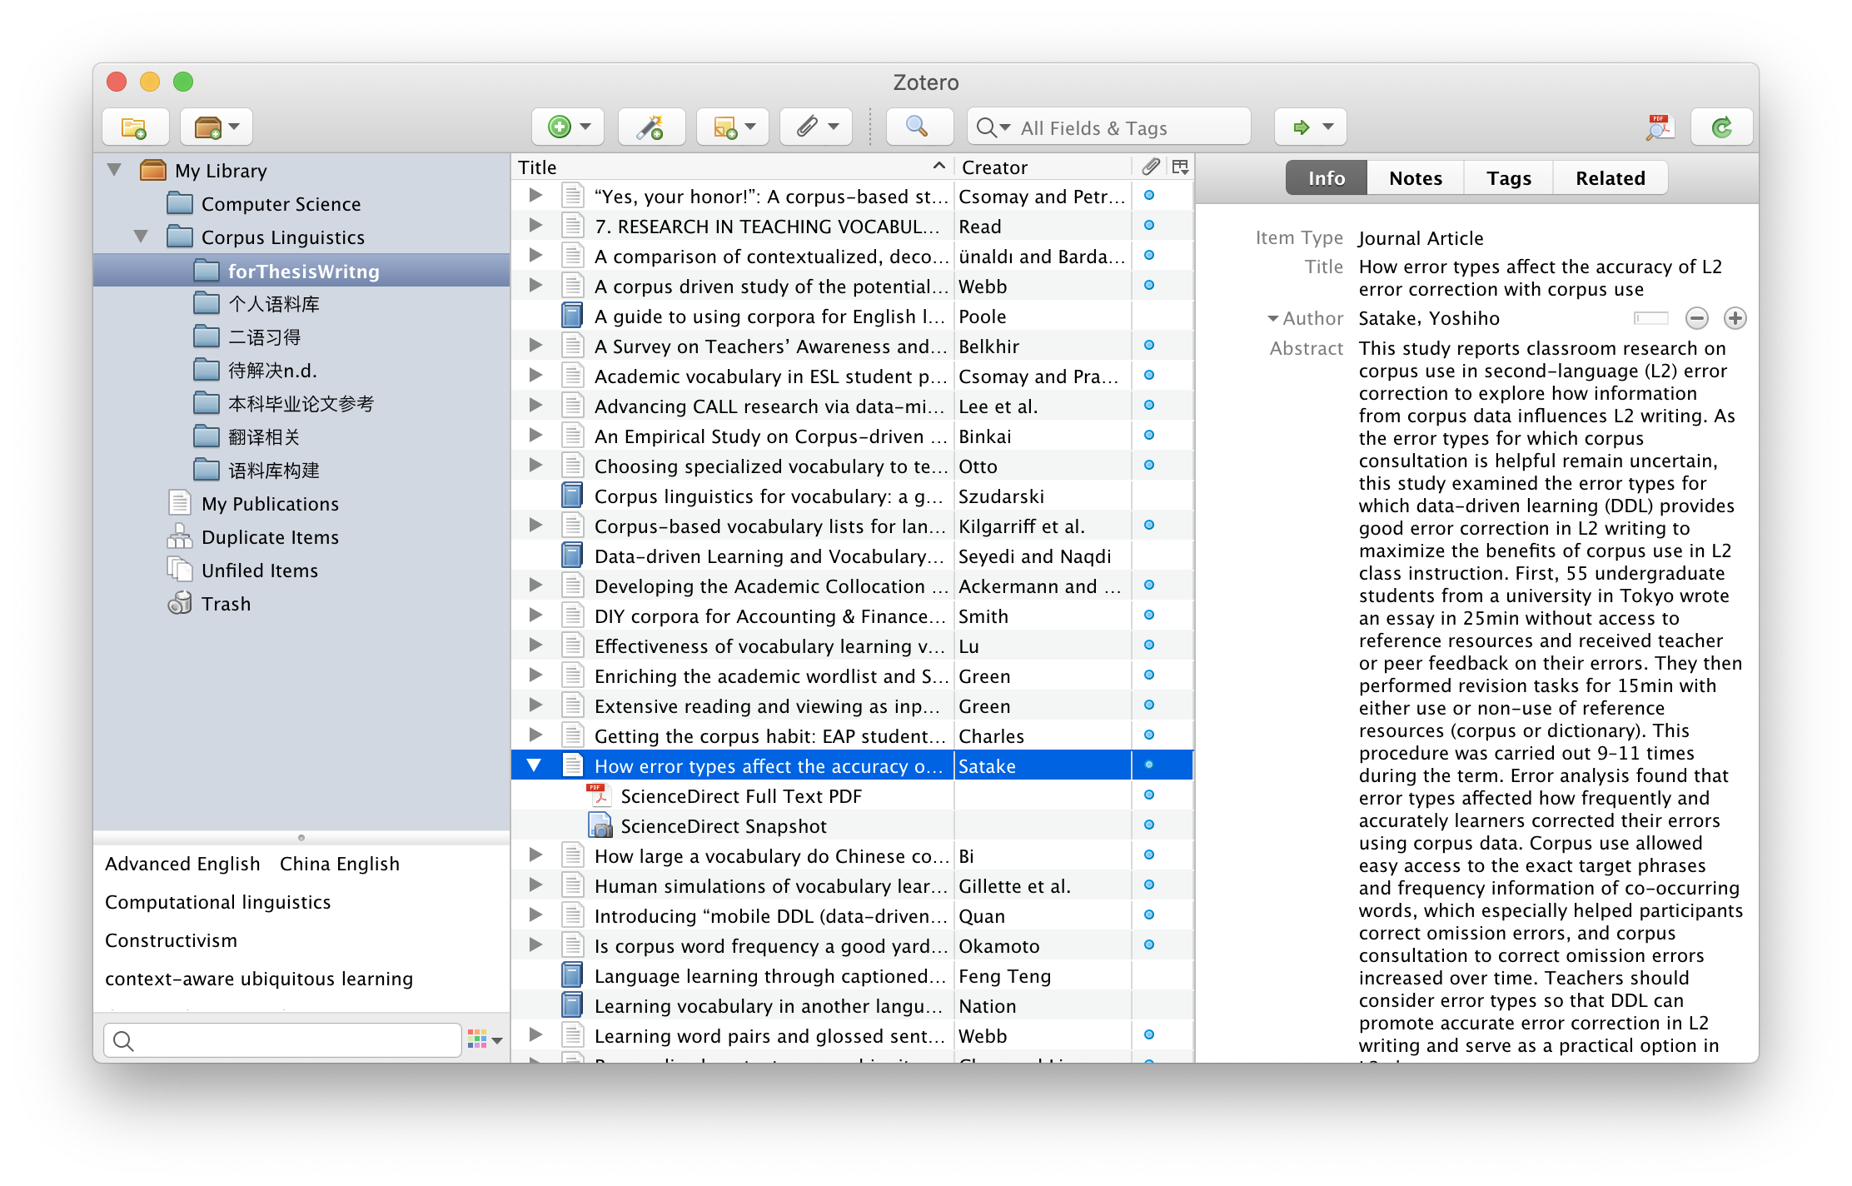Toggle author name single-field mode switch
1852x1186 pixels.
click(x=1650, y=318)
